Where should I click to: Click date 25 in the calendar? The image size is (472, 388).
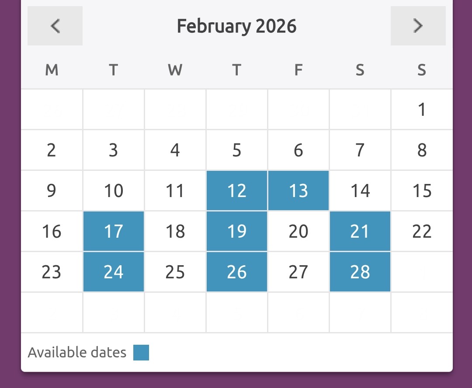[175, 272]
